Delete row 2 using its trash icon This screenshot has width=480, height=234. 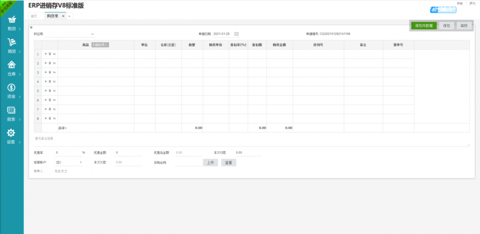(x=49, y=63)
